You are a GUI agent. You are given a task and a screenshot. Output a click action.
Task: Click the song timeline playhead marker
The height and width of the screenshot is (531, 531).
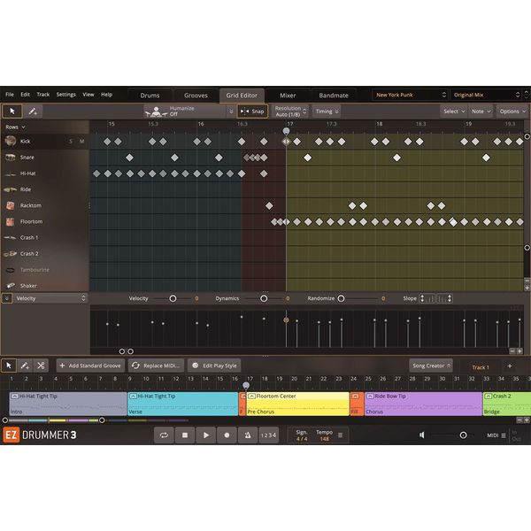(x=246, y=385)
